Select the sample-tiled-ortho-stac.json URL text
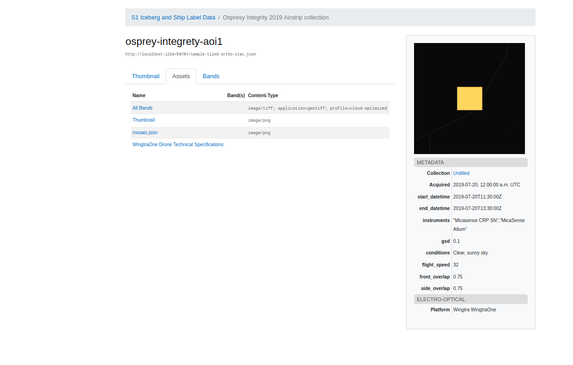 [x=190, y=54]
